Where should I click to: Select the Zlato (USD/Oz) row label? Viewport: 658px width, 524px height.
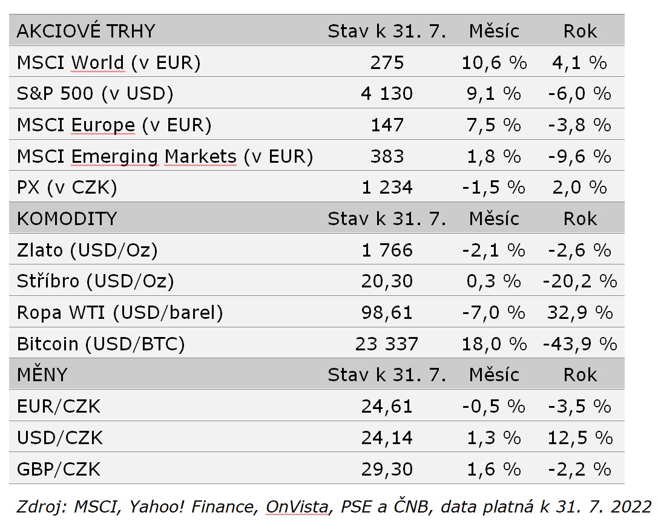(87, 250)
